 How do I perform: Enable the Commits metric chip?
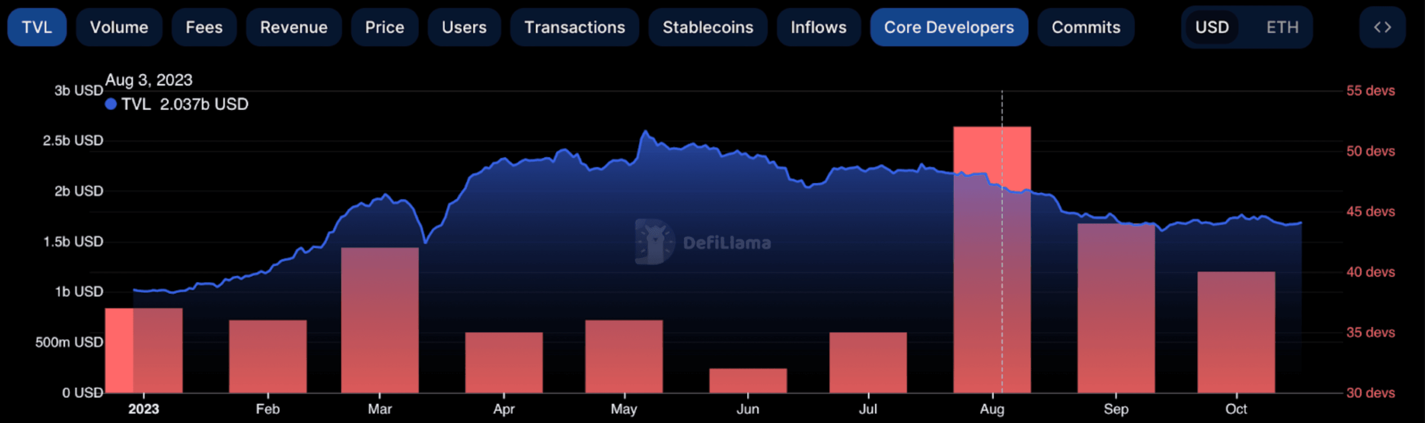pyautogui.click(x=1085, y=27)
